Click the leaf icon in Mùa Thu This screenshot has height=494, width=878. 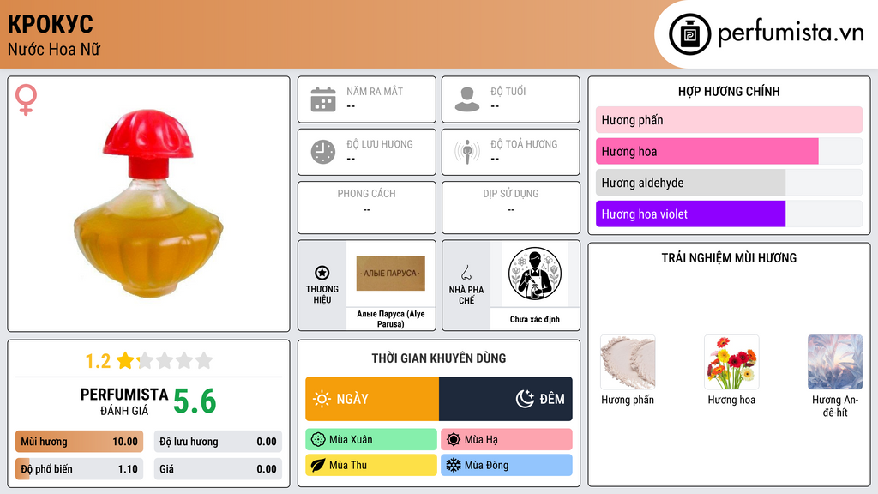pyautogui.click(x=318, y=465)
